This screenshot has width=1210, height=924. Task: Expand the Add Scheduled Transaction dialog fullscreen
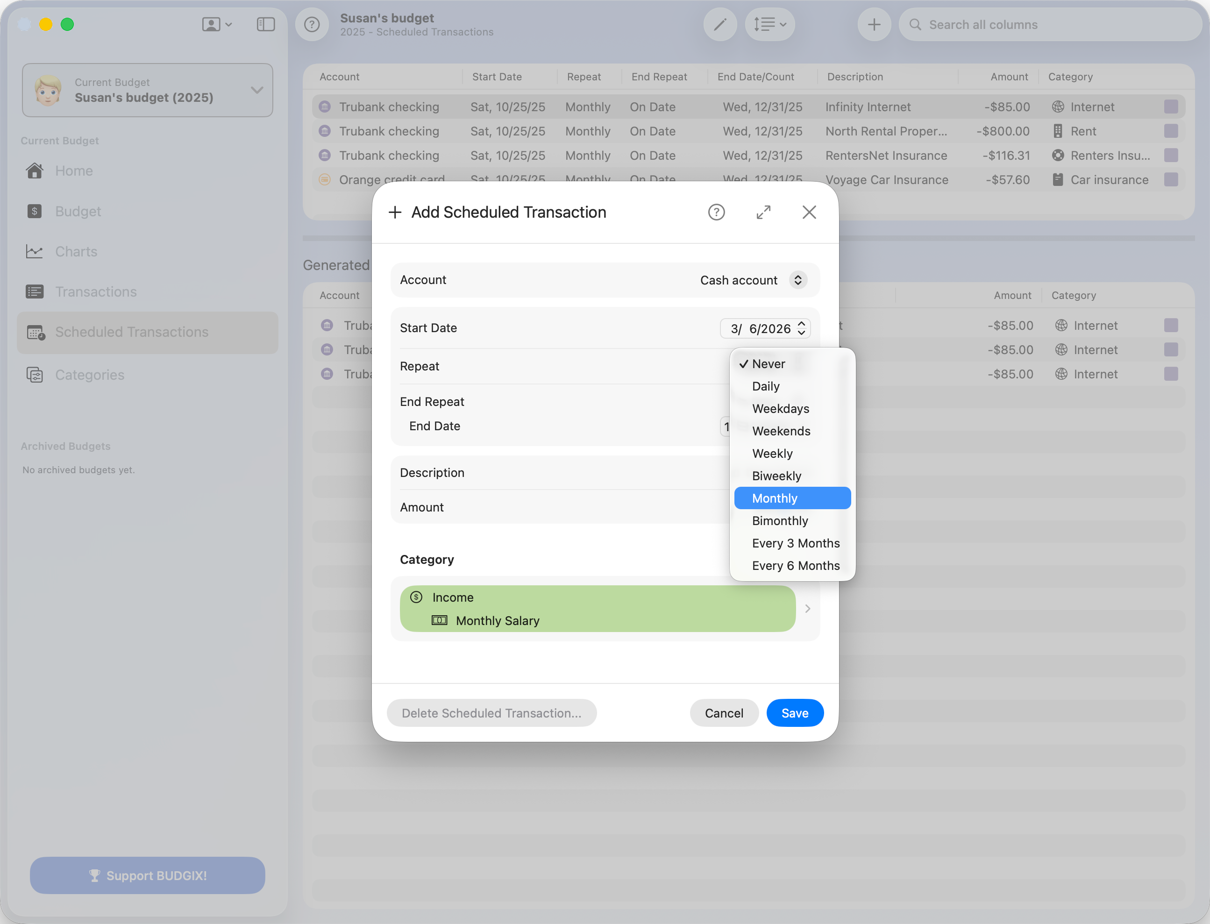(x=763, y=212)
